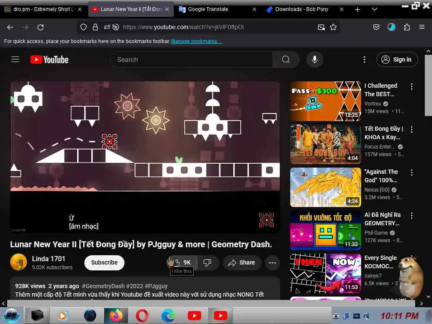Open the Windows Start orb

11,316
